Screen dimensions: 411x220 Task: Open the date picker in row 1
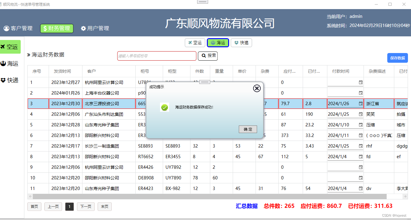click(361, 82)
